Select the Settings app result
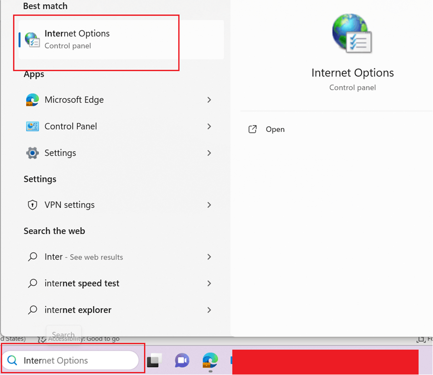This screenshot has height=375, width=433. (121, 153)
